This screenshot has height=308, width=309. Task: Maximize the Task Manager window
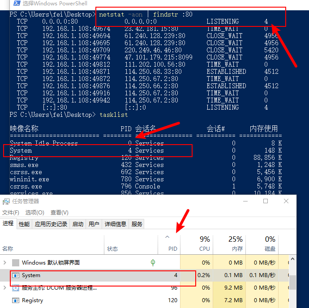point(266,201)
